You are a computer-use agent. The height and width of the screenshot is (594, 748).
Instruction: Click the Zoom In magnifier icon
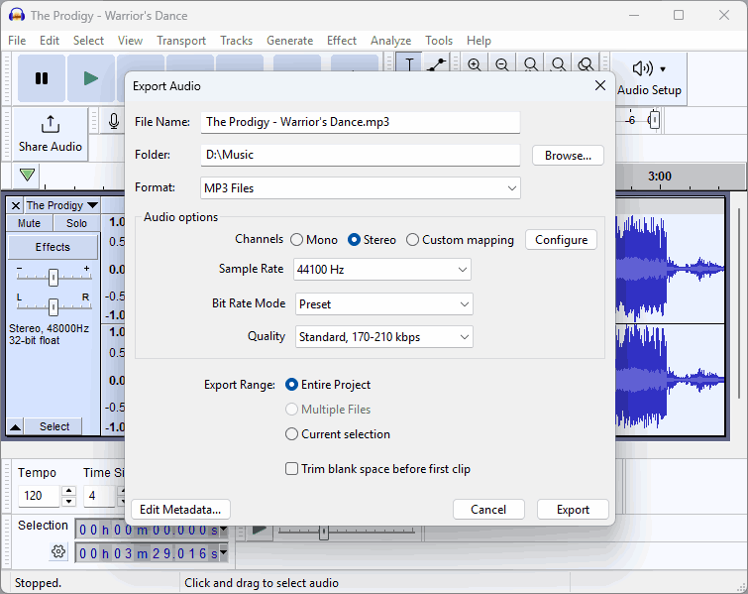point(474,64)
